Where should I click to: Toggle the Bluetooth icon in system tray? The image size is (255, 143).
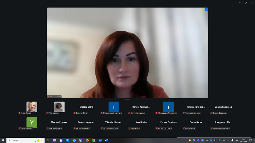tap(211, 140)
